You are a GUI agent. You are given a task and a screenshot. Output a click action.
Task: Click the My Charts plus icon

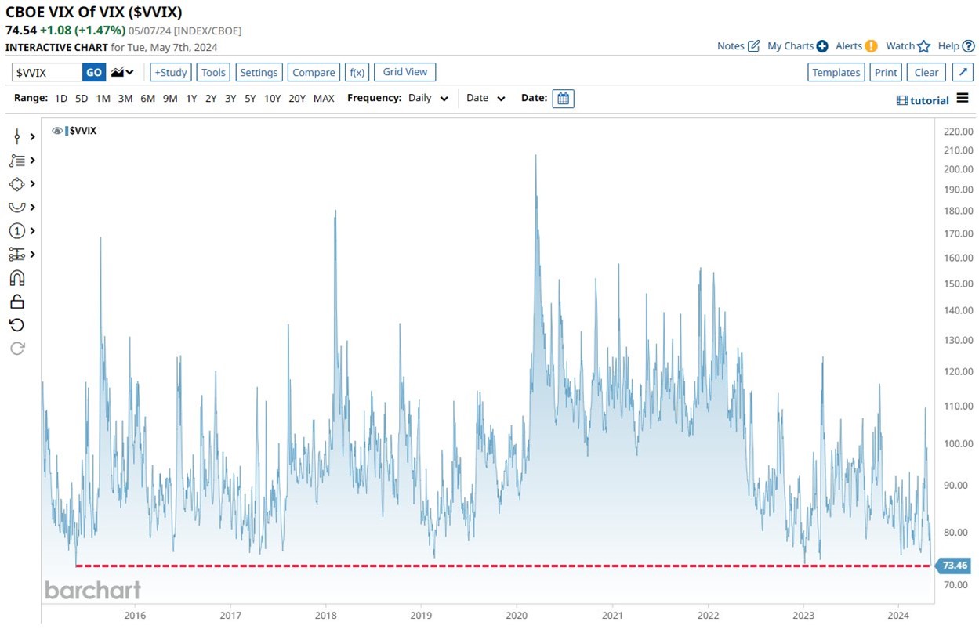click(x=822, y=46)
